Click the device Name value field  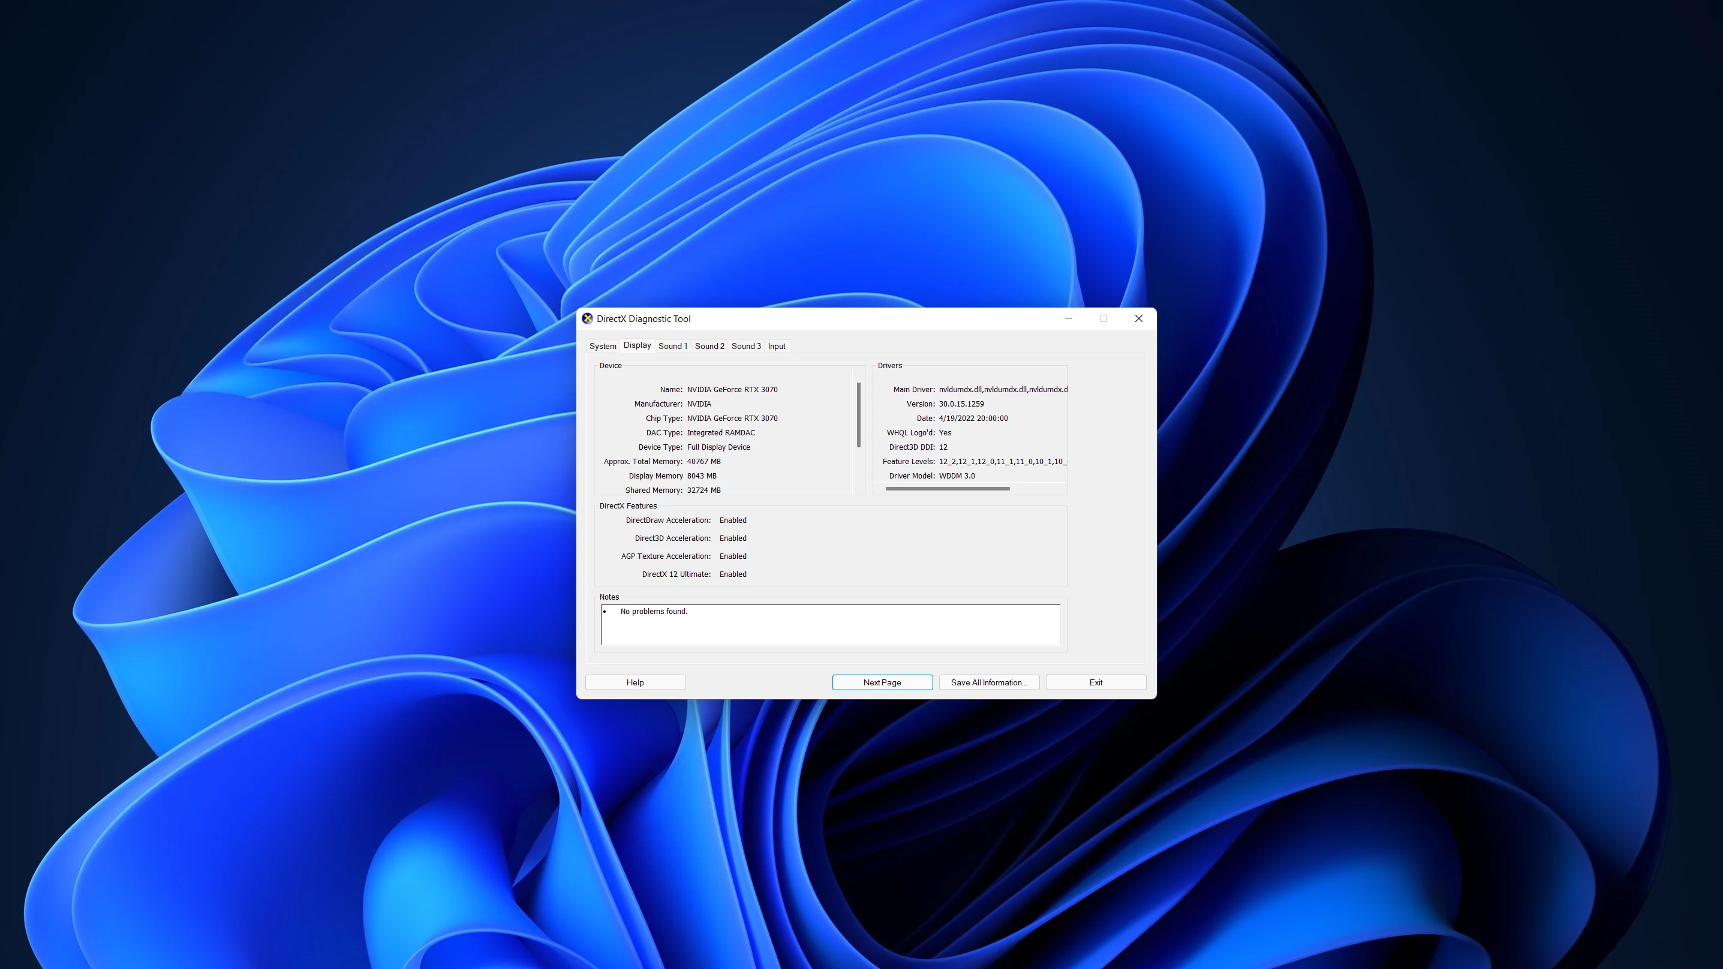[732, 389]
